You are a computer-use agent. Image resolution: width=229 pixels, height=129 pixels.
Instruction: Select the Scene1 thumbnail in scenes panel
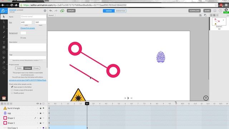coord(219,21)
